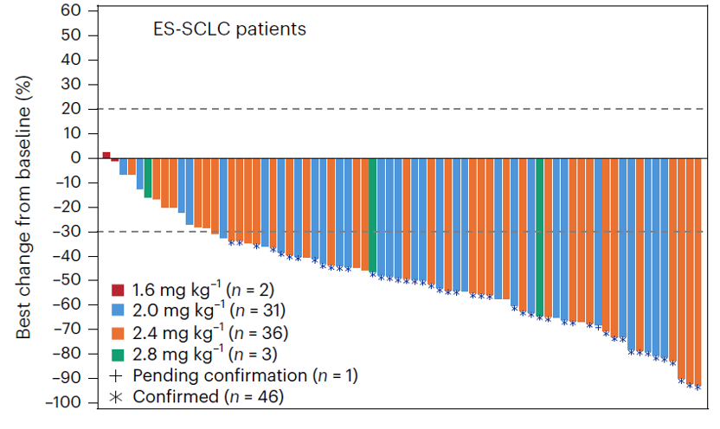Click the "2.0 mg kg (n = 31)" legend label
Image resolution: width=720 pixels, height=429 pixels.
209,311
